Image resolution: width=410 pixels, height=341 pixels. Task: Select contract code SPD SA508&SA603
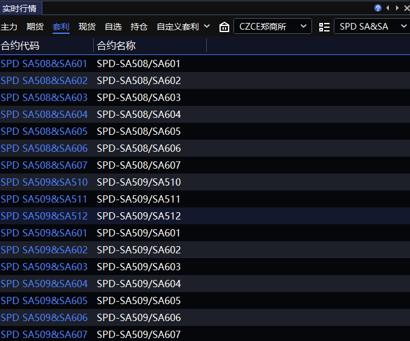[x=44, y=97]
